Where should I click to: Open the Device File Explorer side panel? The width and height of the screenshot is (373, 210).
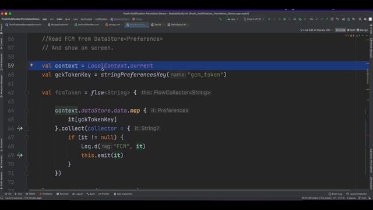[x=371, y=161]
